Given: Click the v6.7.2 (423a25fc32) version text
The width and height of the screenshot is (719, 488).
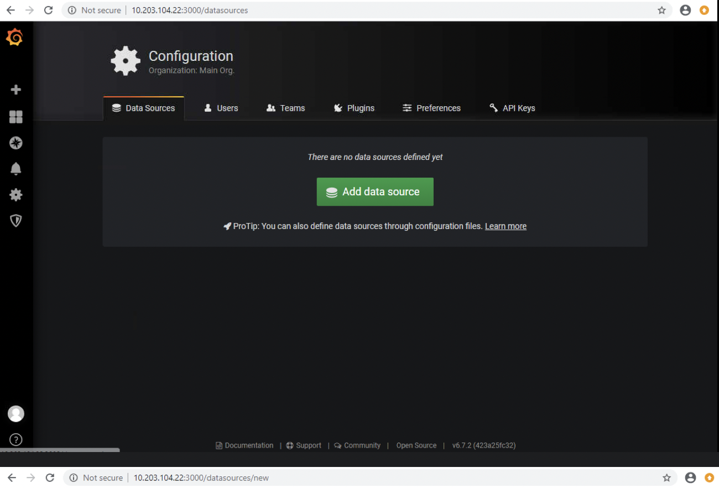Looking at the screenshot, I should pyautogui.click(x=484, y=445).
